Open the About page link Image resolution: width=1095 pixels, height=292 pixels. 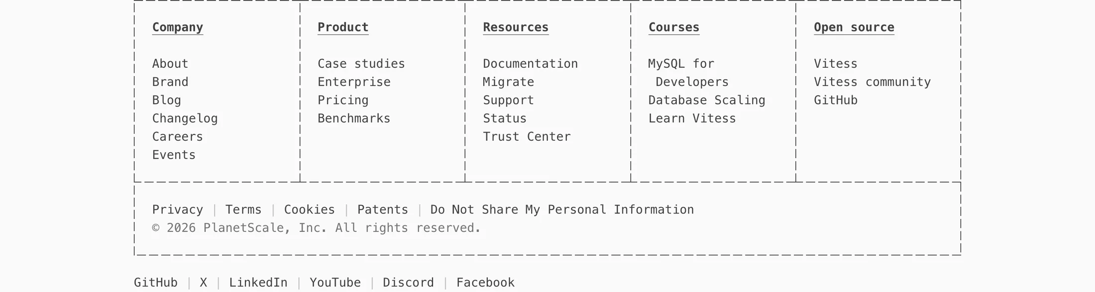point(170,64)
